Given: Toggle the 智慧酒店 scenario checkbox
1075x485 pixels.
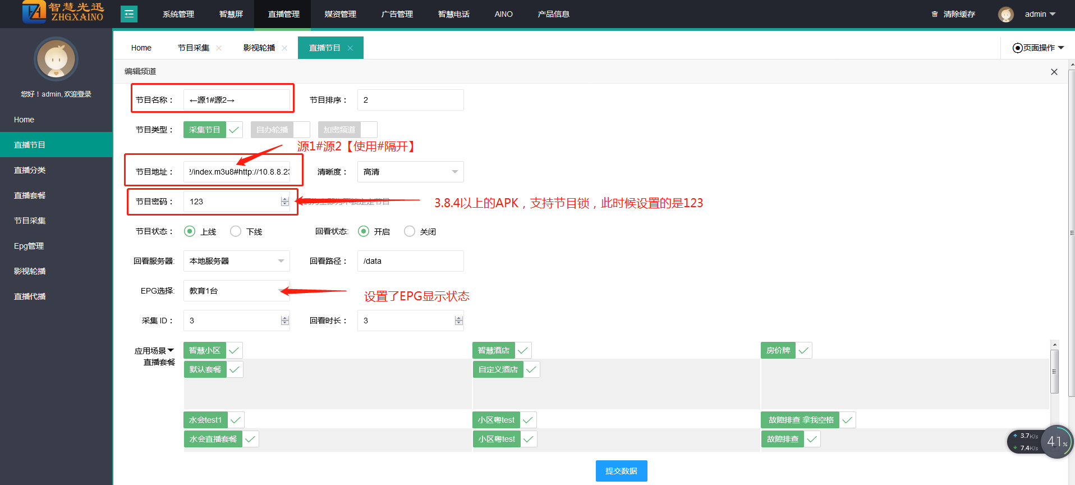Looking at the screenshot, I should [523, 350].
